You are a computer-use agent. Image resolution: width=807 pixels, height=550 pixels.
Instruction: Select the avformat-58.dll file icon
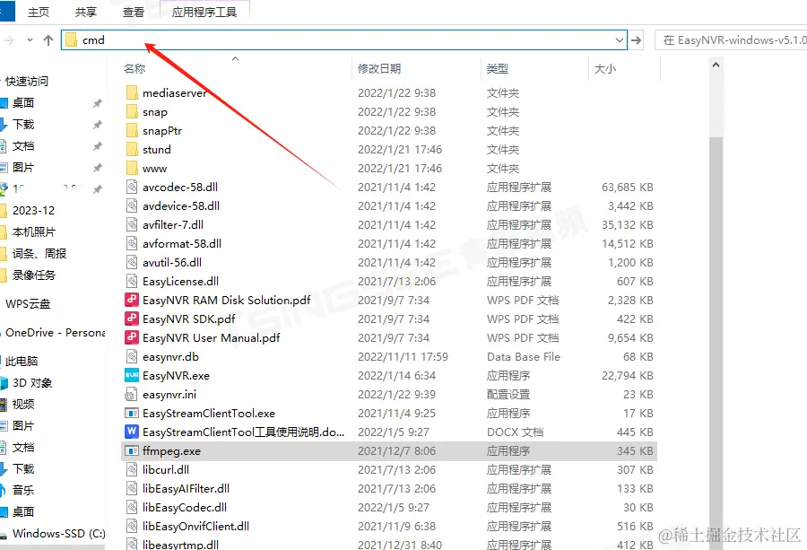coord(132,243)
